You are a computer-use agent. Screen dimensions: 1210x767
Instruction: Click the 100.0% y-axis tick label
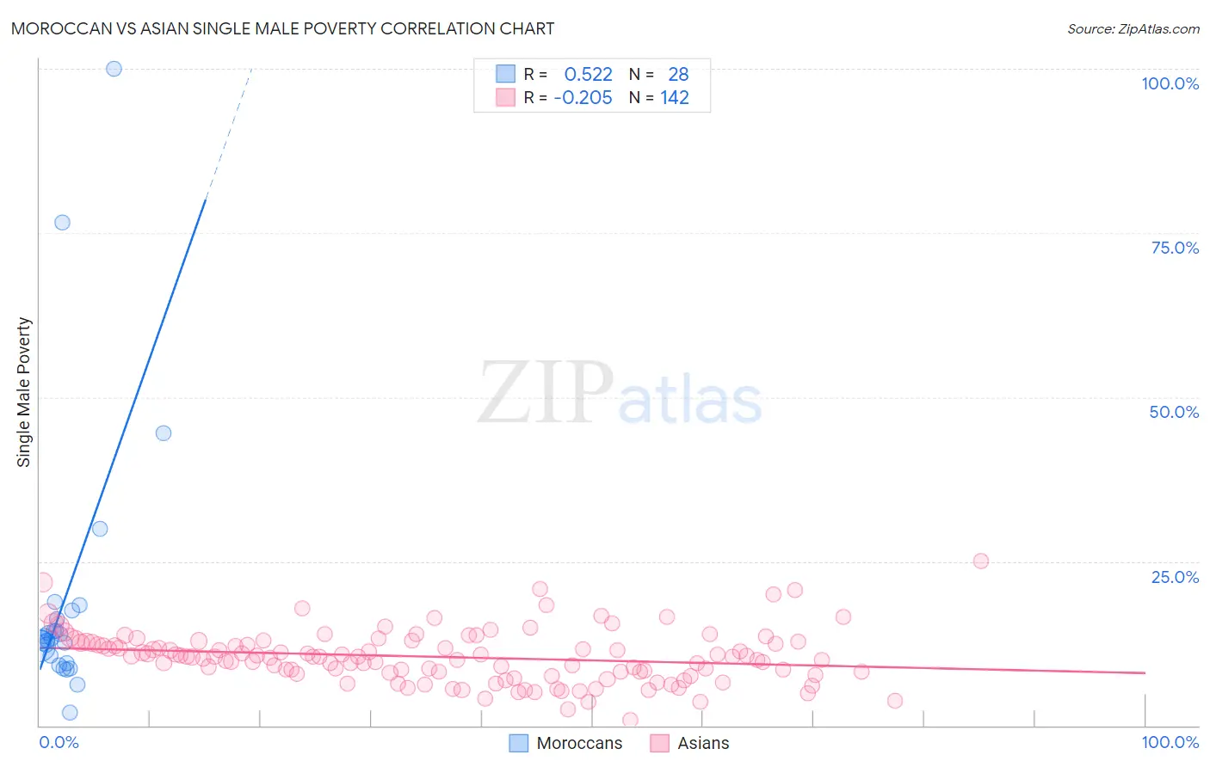pyautogui.click(x=1170, y=83)
